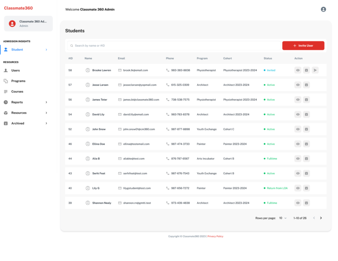Click phone icon next to 987-877-8898
Screen dimensions: 338x261
(168, 129)
